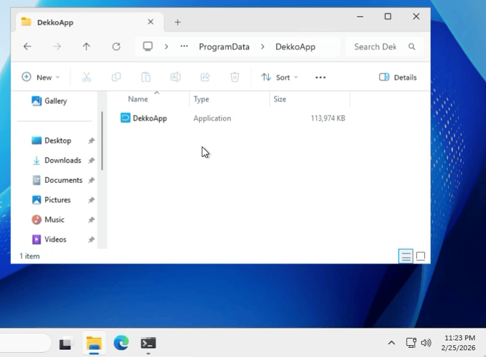Open the Sort options dropdown
Viewport: 486px width, 357px height.
point(279,77)
